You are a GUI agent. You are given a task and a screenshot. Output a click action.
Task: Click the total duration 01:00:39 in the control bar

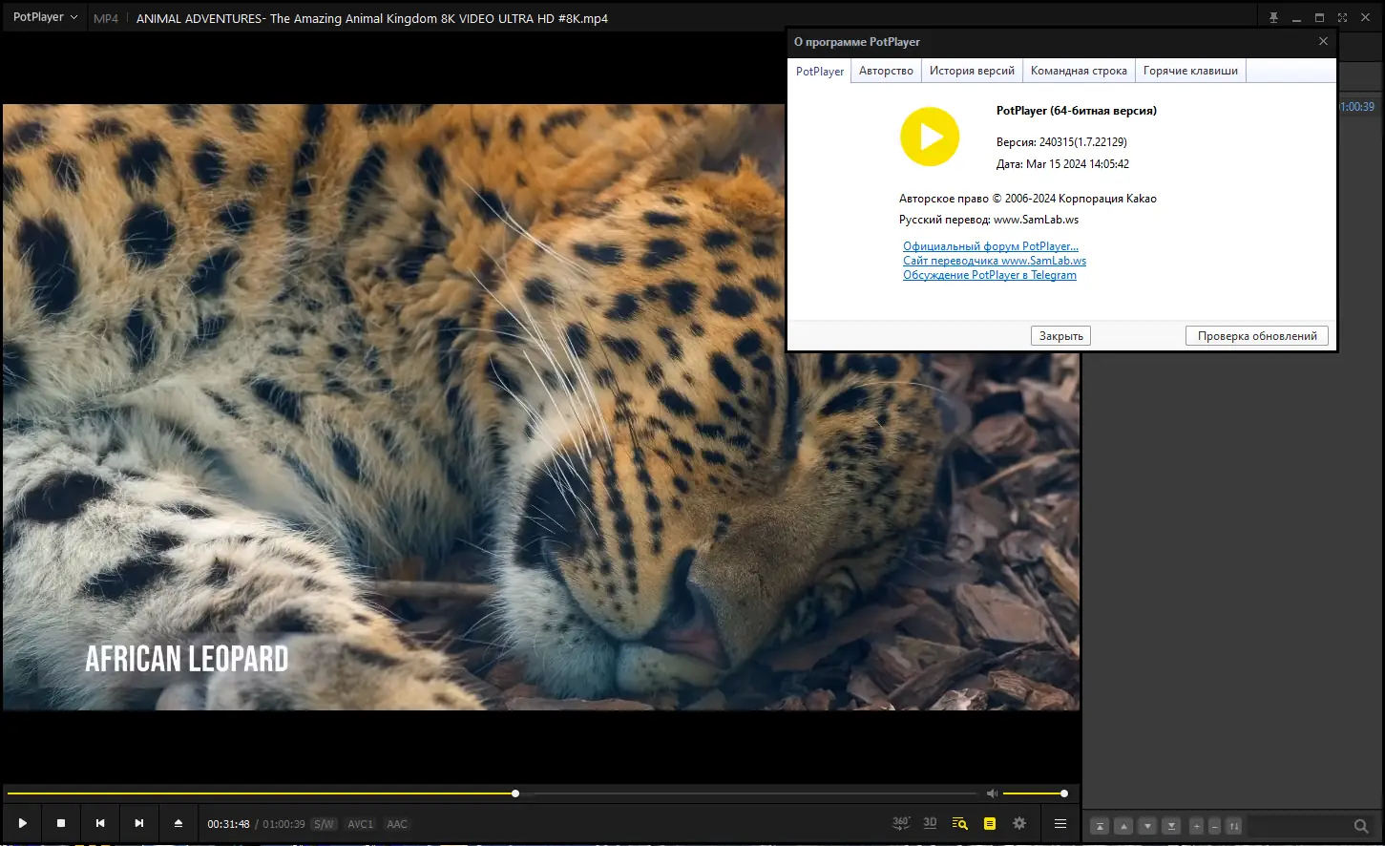coord(283,824)
